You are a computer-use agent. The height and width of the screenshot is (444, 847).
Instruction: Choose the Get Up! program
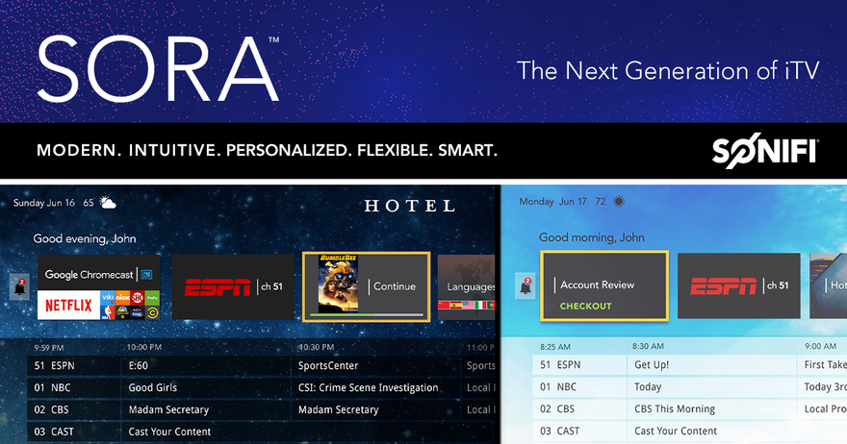711,365
